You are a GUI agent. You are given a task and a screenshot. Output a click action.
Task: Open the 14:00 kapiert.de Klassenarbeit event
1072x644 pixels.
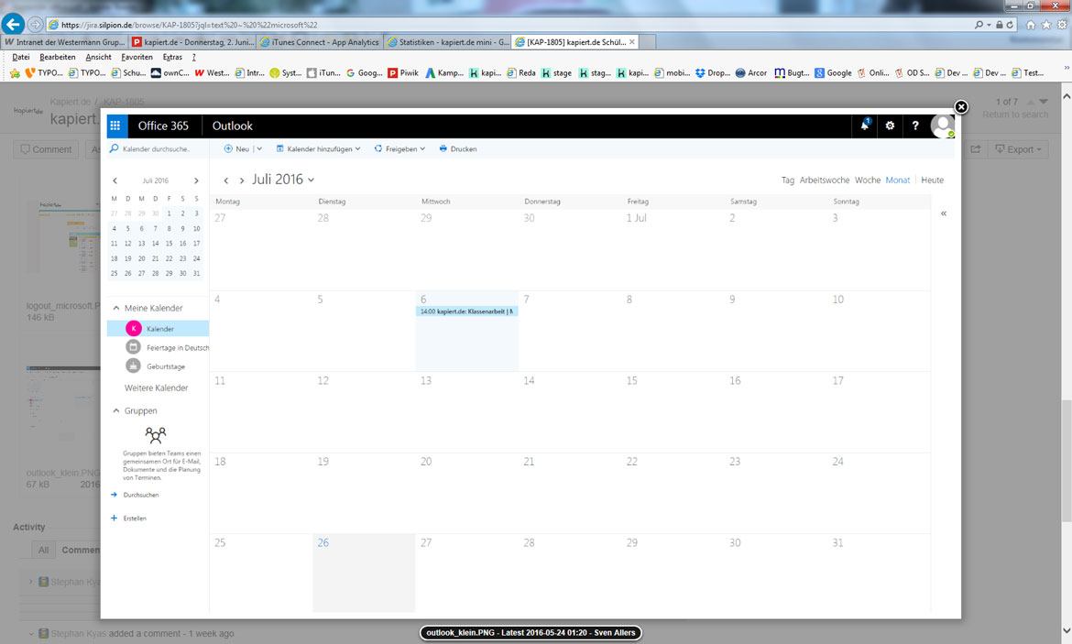pyautogui.click(x=466, y=311)
